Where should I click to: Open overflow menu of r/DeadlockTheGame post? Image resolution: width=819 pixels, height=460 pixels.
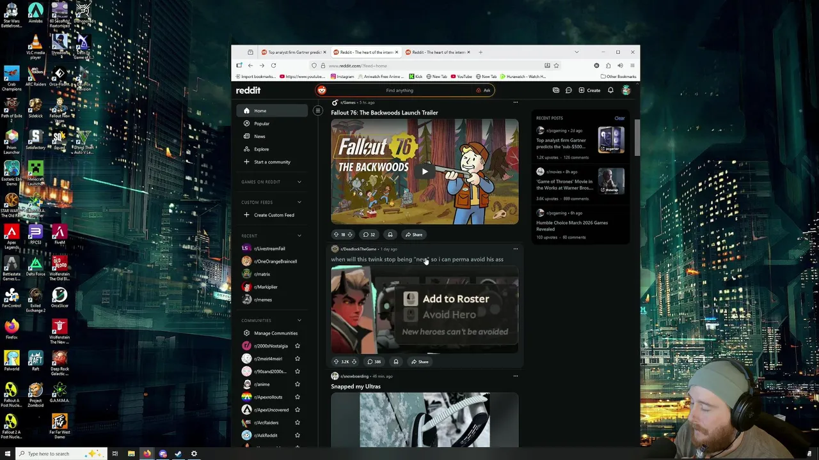point(516,249)
